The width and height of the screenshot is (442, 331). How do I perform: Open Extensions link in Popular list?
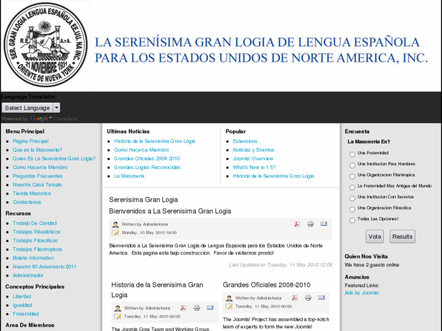[245, 141]
